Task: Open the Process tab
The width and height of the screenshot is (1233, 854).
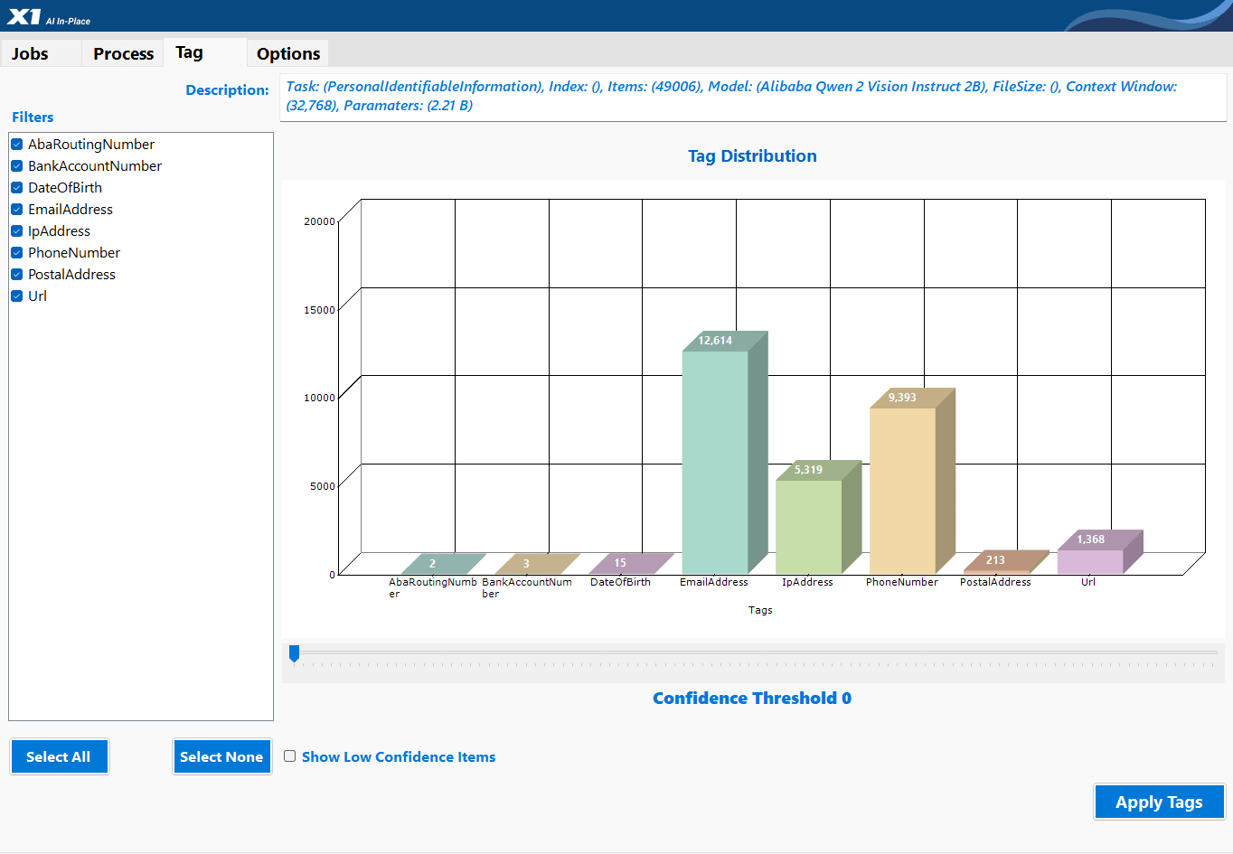Action: click(x=123, y=53)
